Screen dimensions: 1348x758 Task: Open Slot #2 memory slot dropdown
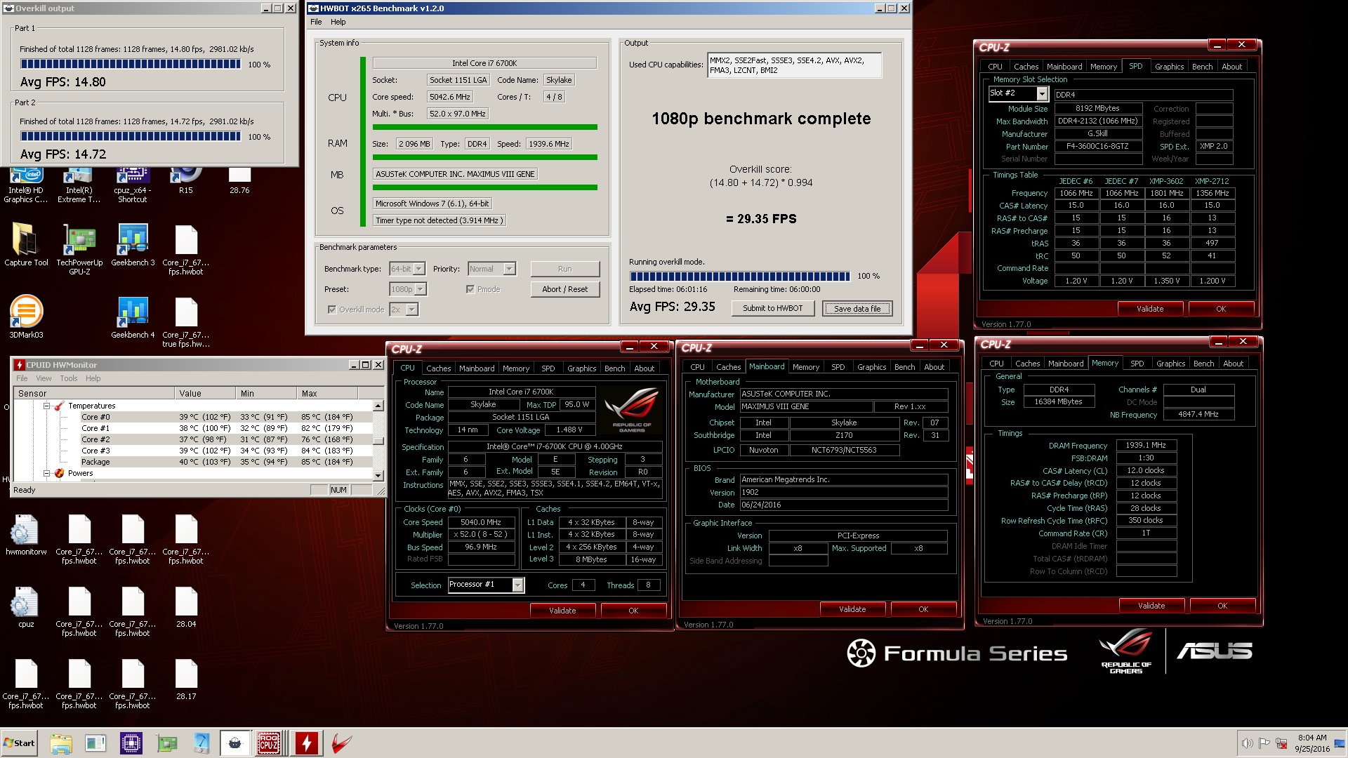click(1042, 93)
